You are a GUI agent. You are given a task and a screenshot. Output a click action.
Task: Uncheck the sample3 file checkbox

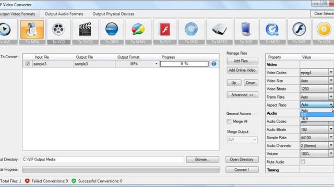[28, 64]
